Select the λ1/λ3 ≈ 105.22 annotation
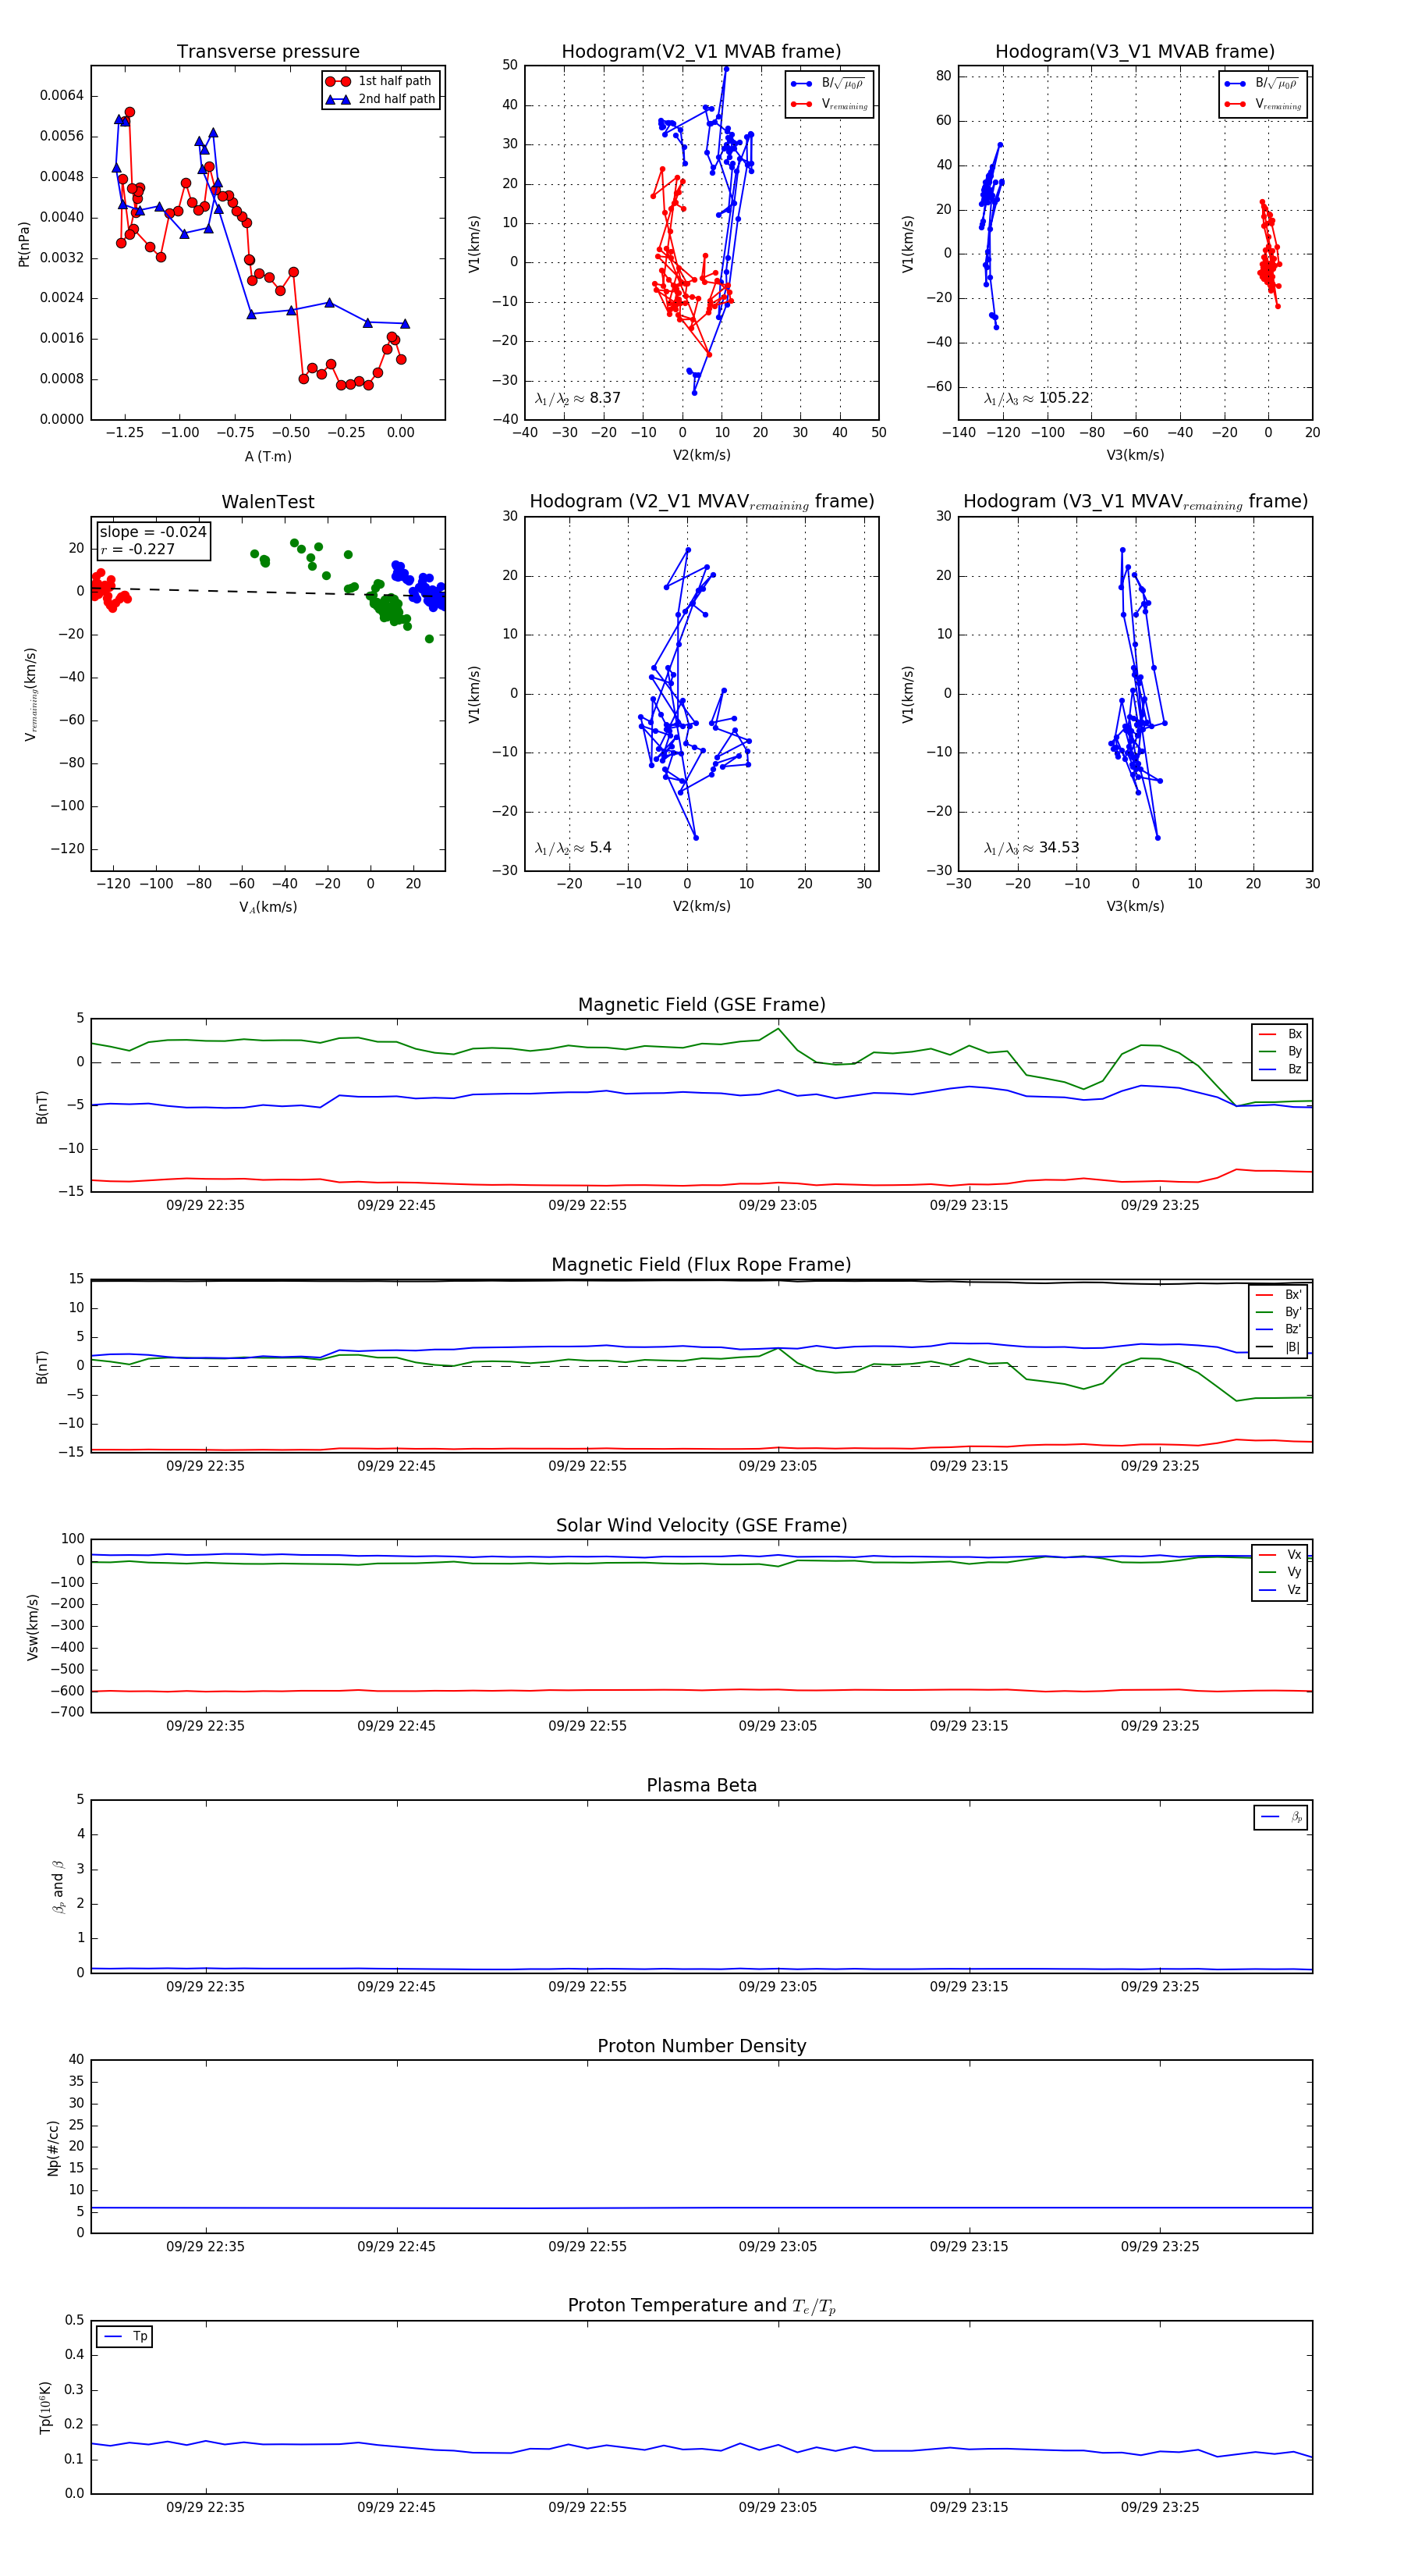Screen dimensions: 1404x2576 (1037, 398)
